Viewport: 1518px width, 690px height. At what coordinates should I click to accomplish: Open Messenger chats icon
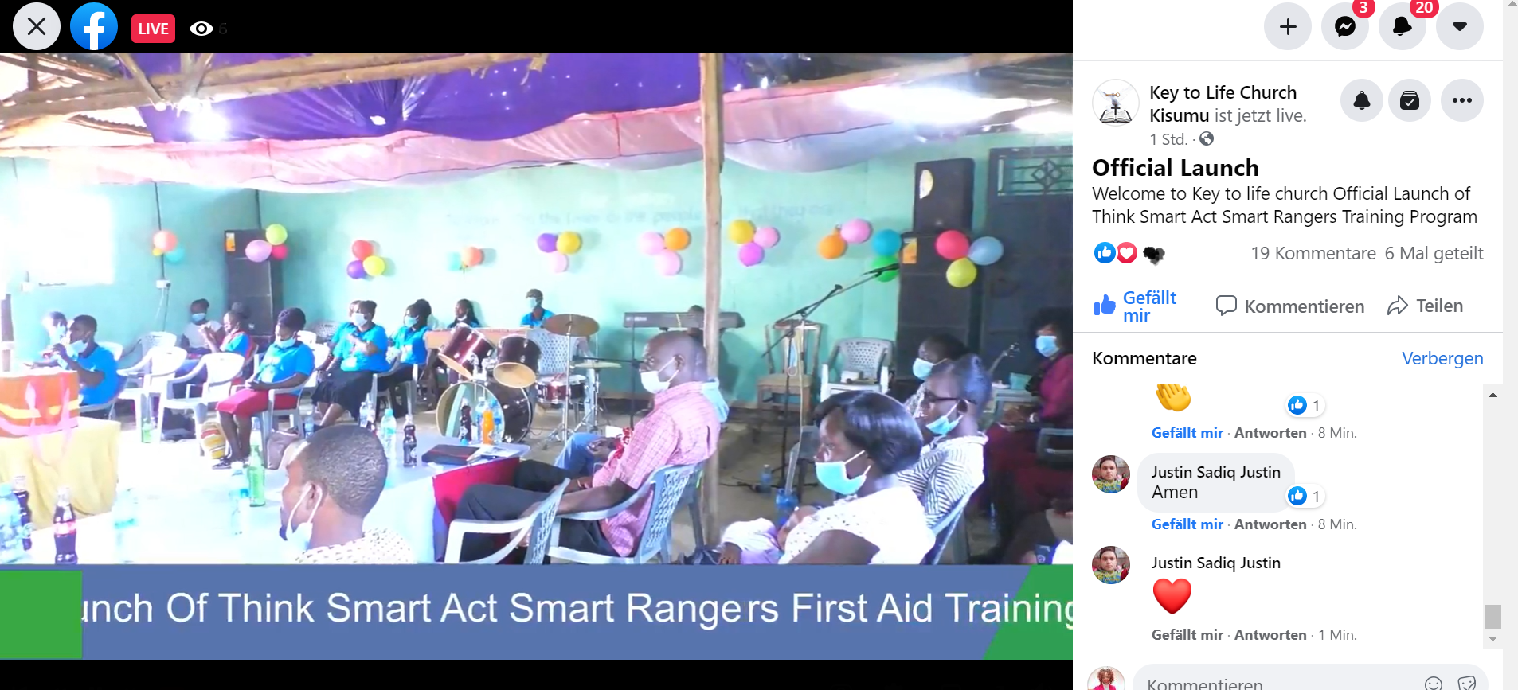point(1345,26)
